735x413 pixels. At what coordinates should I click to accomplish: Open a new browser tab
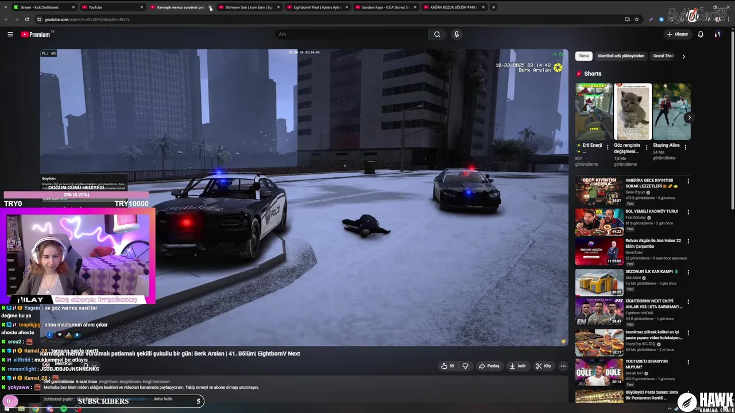(x=494, y=7)
